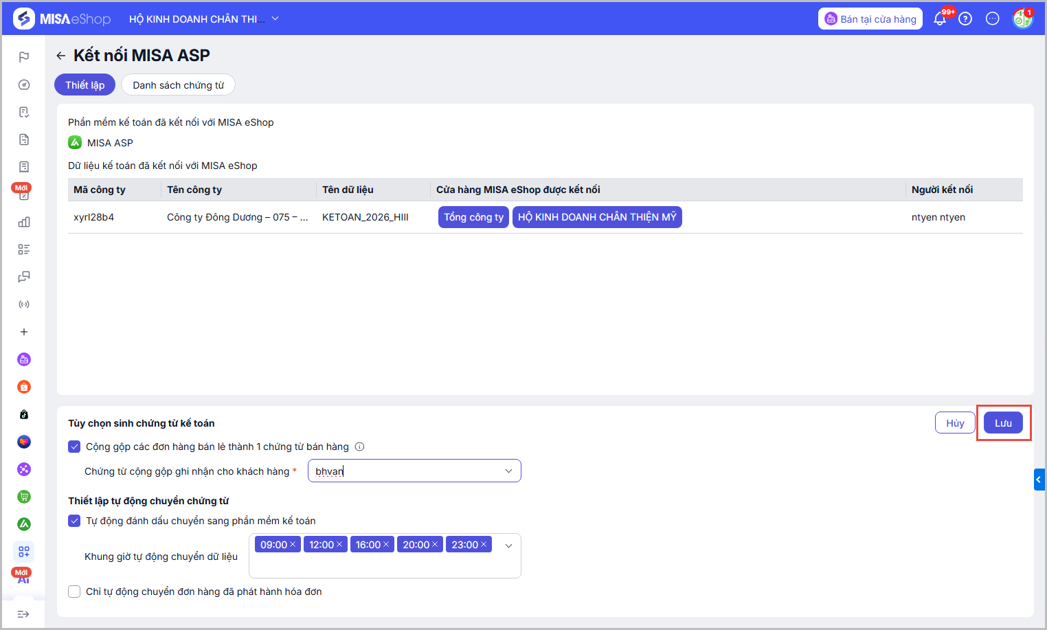Open the chat bubbles icon in sidebar

pyautogui.click(x=24, y=277)
